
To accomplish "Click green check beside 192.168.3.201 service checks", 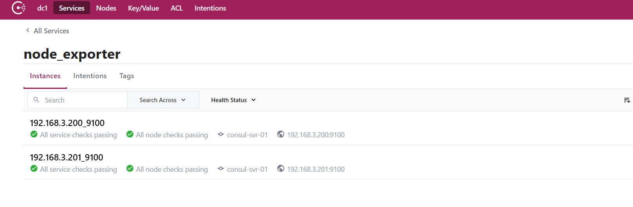I will pos(34,169).
